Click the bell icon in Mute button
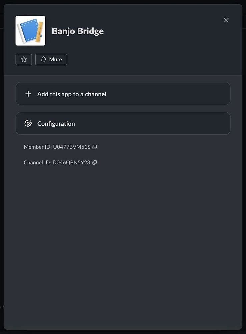 [44, 59]
